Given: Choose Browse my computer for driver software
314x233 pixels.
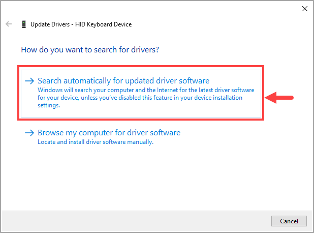Looking at the screenshot, I should (x=109, y=133).
